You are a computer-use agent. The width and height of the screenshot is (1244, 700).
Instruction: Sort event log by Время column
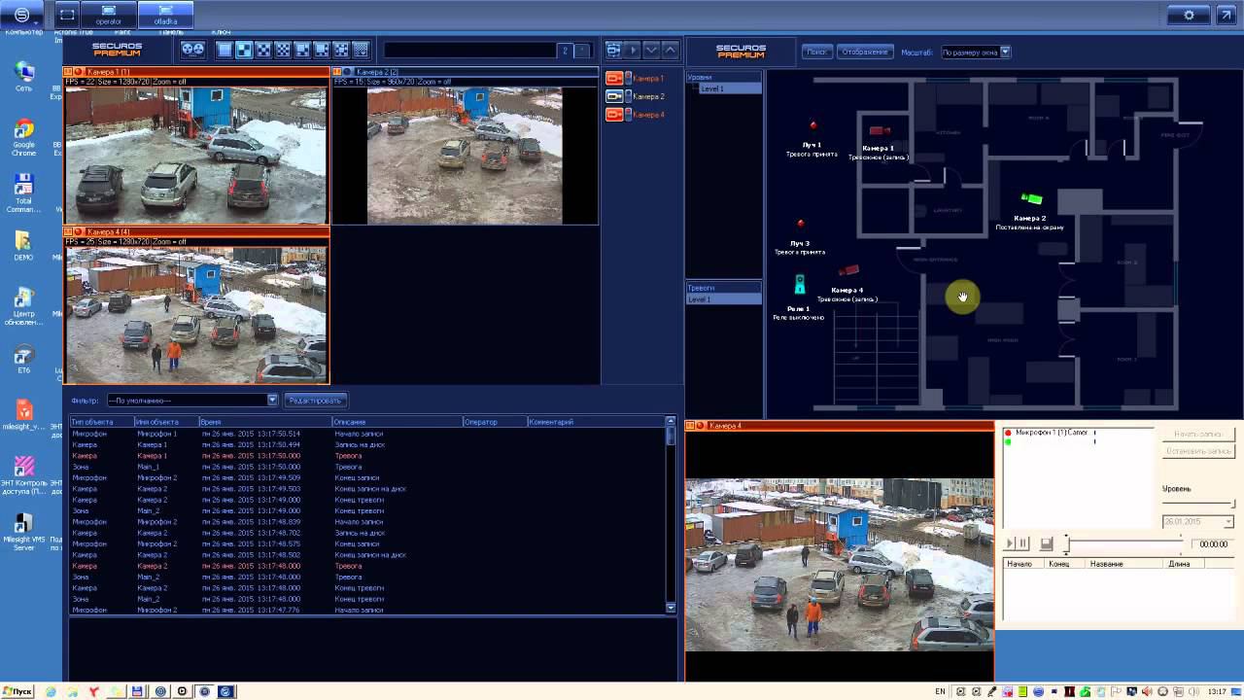click(x=264, y=422)
